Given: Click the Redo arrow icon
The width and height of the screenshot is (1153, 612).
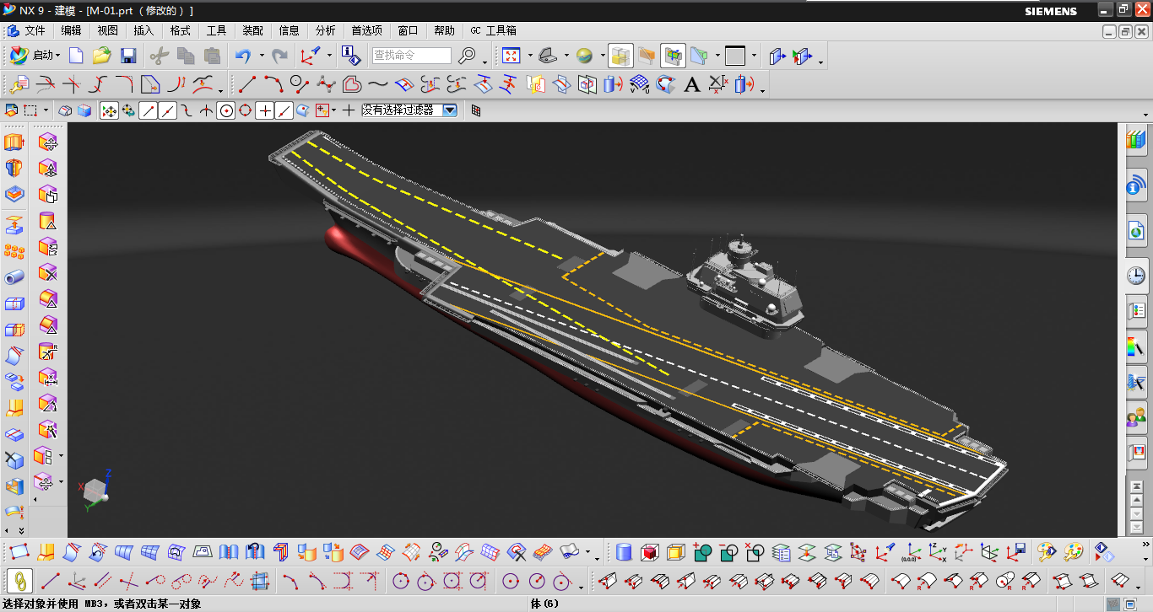Looking at the screenshot, I should (279, 56).
